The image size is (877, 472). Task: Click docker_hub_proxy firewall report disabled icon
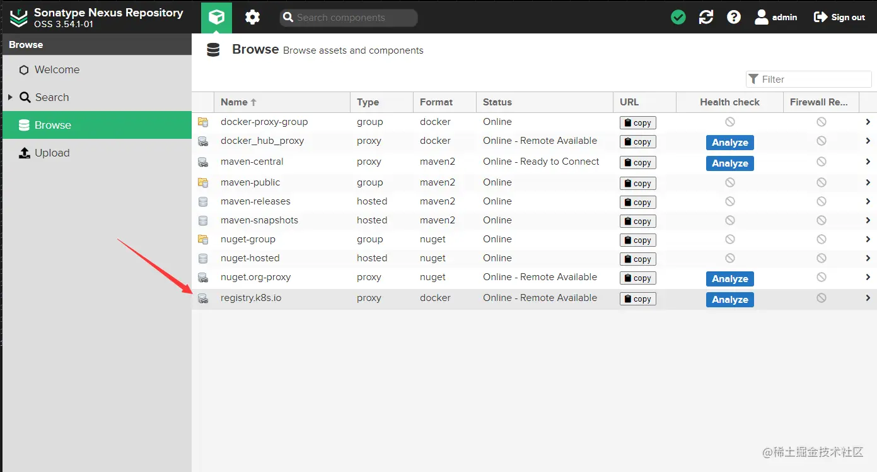(x=821, y=141)
